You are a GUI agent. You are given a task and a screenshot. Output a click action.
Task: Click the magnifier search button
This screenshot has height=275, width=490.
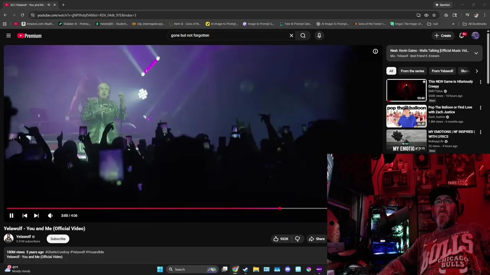303,36
